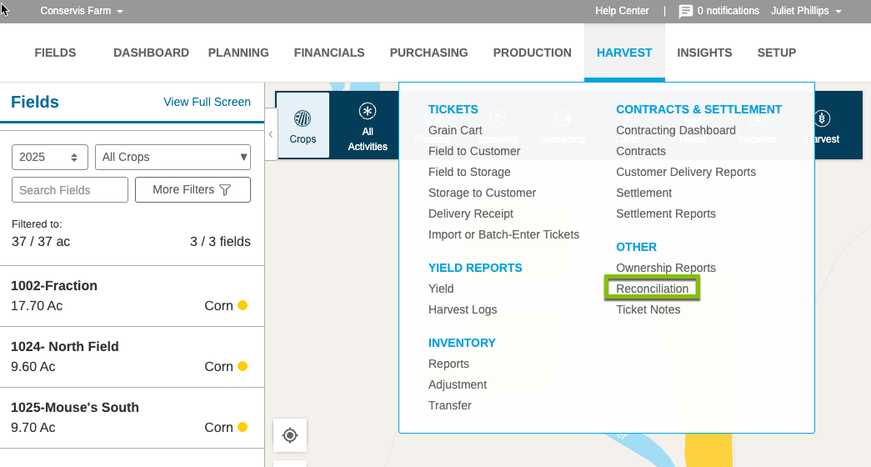The height and width of the screenshot is (467, 871).
Task: Select Reconciliation from the Harvest menu
Action: [x=653, y=289]
